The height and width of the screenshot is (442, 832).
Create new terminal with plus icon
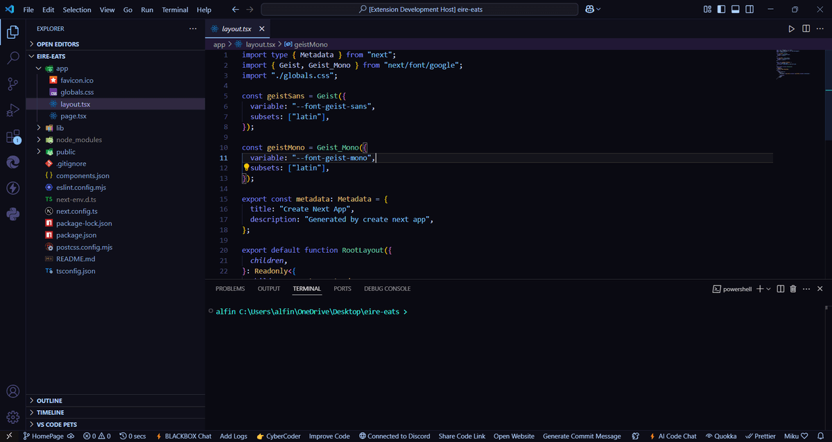[x=760, y=289]
